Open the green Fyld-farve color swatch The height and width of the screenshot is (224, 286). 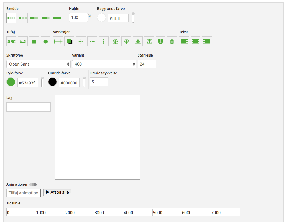coord(11,82)
